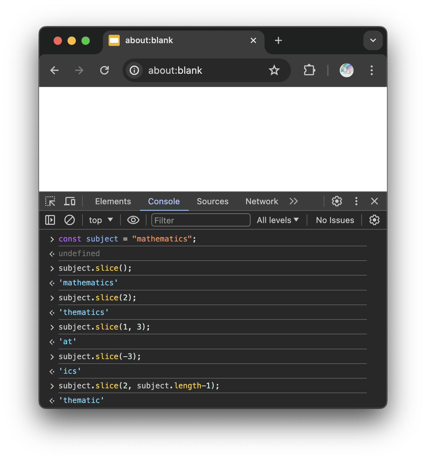Activate the inspect element picker tool
This screenshot has height=460, width=426.
pyautogui.click(x=50, y=201)
